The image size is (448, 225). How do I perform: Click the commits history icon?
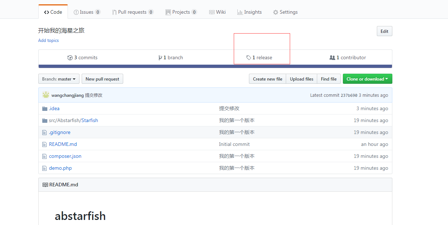click(70, 57)
